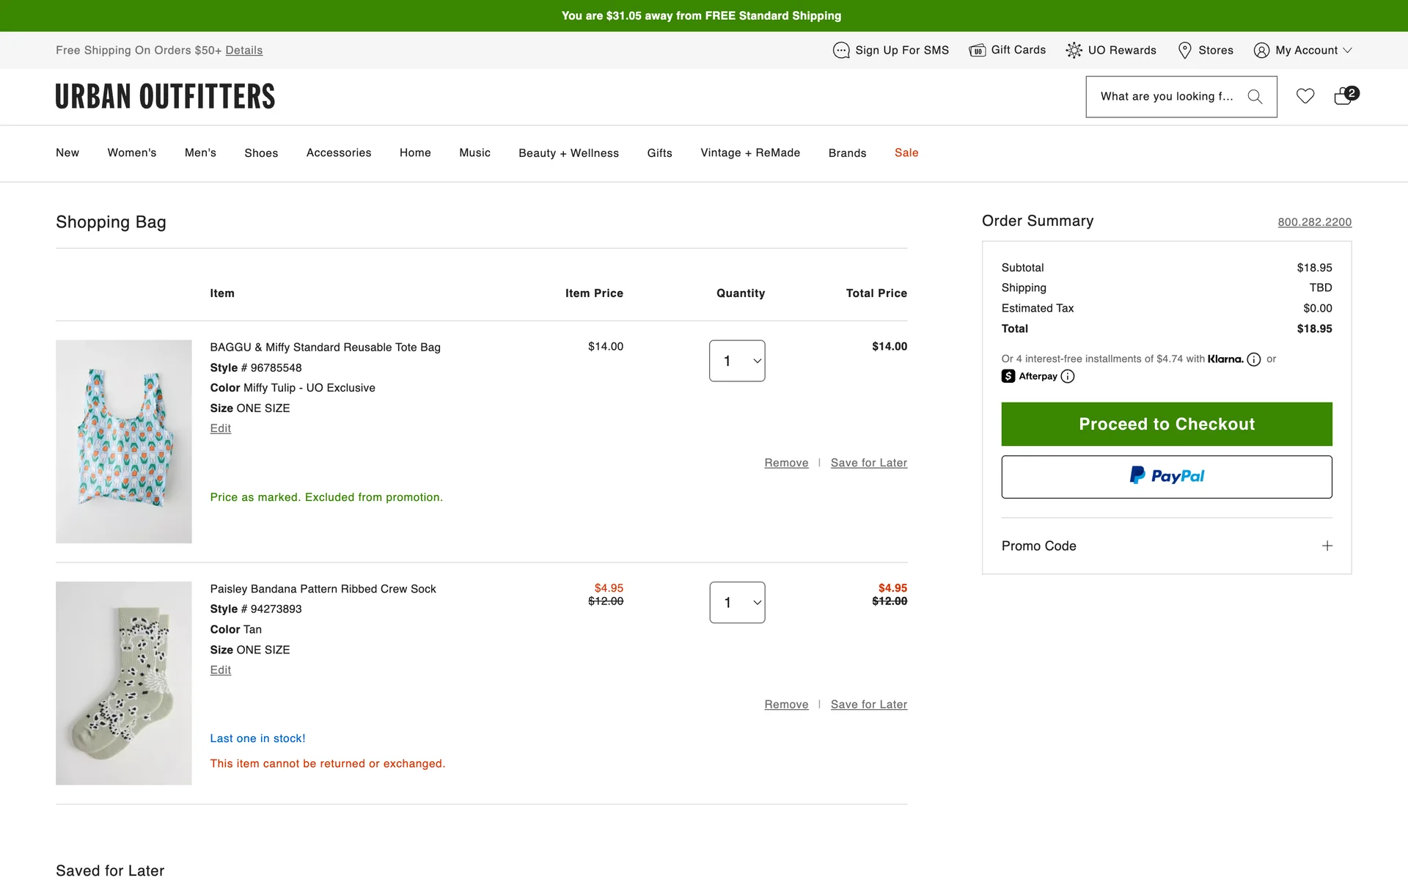The width and height of the screenshot is (1408, 880).
Task: Open the shopping bag icon with badge
Action: tap(1344, 96)
